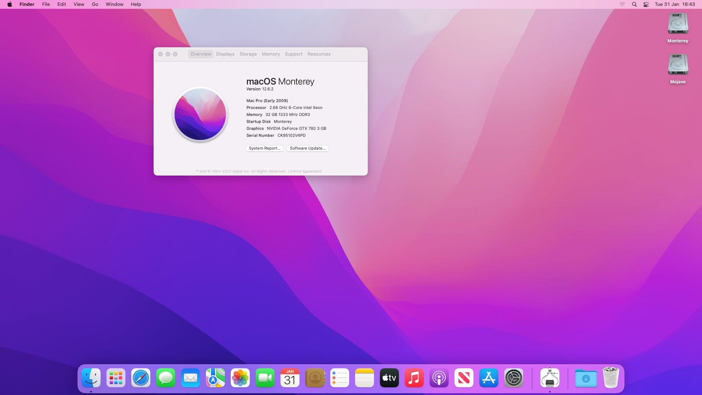
Task: Switch to the Support tab
Action: [x=294, y=54]
